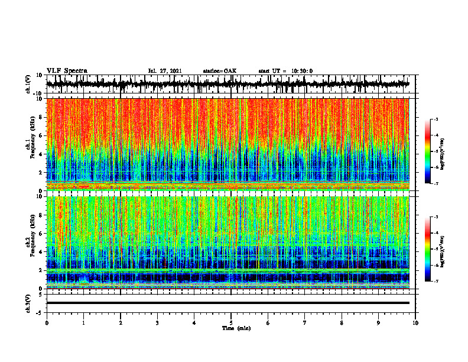Click the "6" kHz tick of ch.2 spectrogram

(41, 233)
